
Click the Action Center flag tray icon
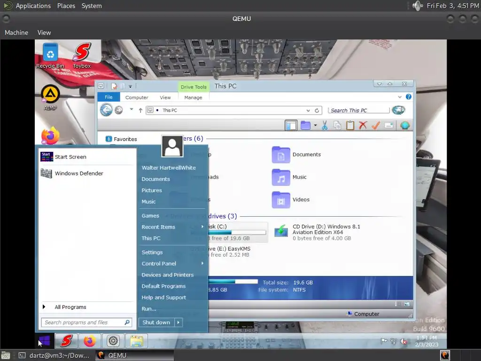384,341
